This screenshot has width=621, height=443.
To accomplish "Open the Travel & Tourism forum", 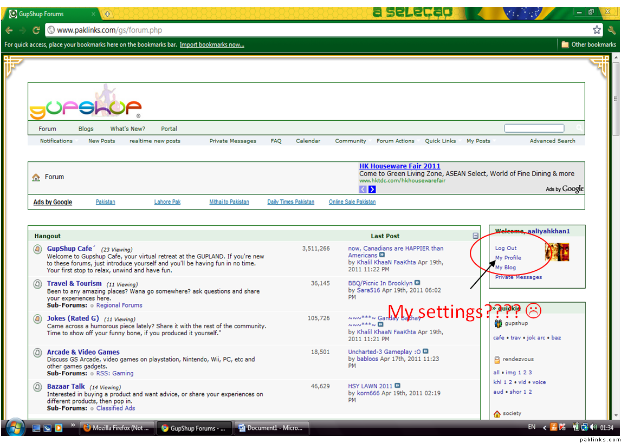I will (74, 283).
